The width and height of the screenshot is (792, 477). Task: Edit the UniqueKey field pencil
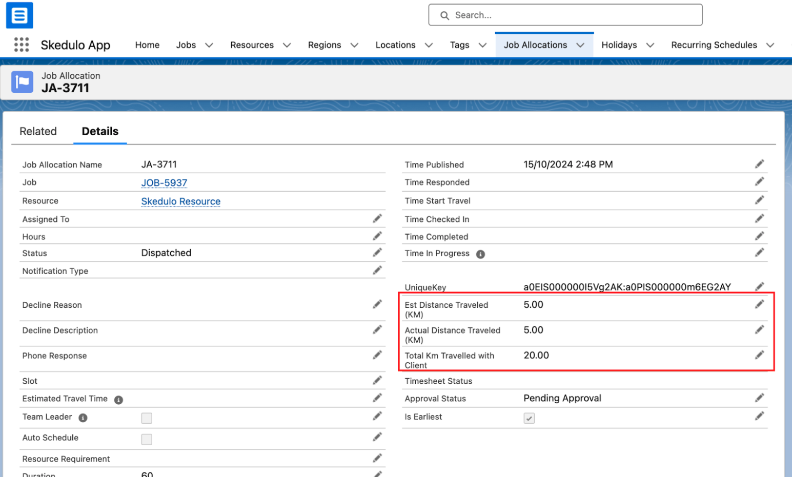click(x=760, y=286)
